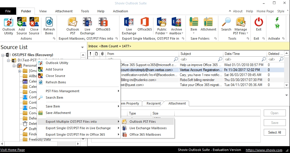
Task: Switch to the Attachment ribbon tab
Action: click(x=64, y=11)
